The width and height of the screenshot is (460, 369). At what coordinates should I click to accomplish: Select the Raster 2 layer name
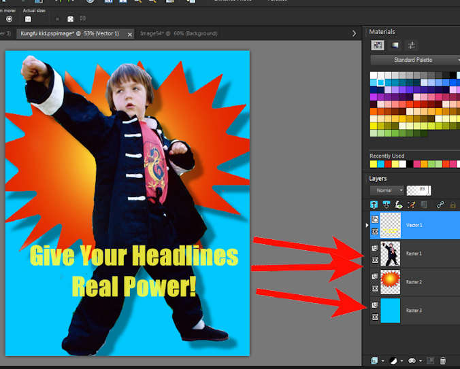tap(414, 282)
